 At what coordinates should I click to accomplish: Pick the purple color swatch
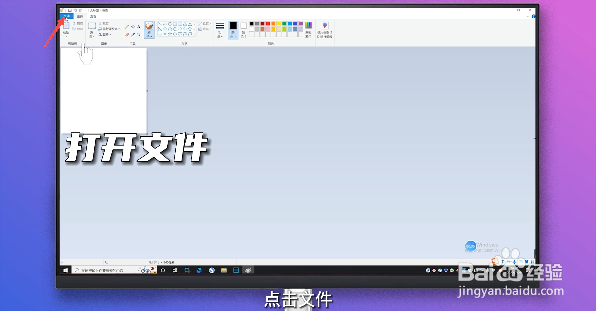point(300,24)
